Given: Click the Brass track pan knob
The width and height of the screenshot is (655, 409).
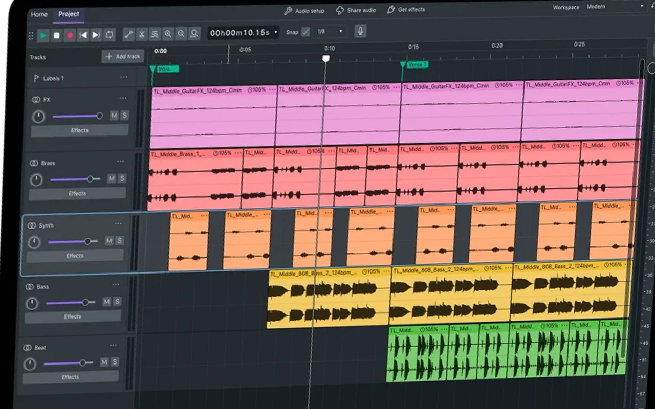Looking at the screenshot, I should click(x=36, y=179).
